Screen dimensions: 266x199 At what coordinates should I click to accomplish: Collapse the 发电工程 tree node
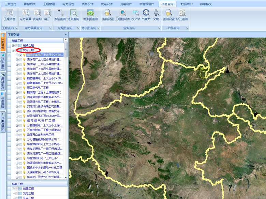tap(13, 50)
